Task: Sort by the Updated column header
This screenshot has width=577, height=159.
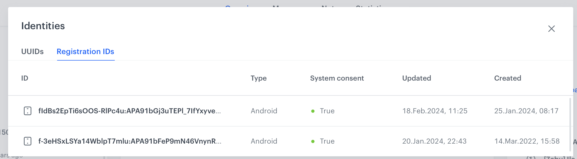Action: pyautogui.click(x=417, y=78)
